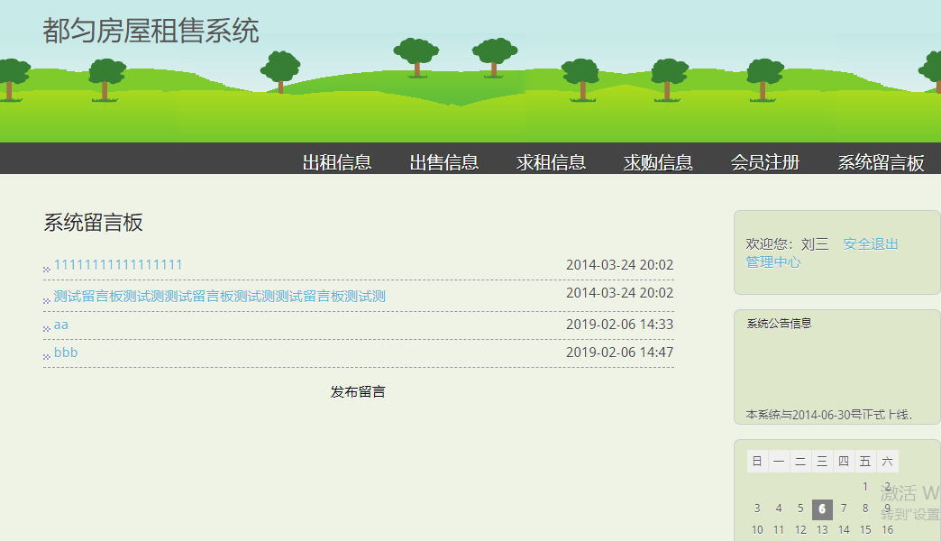
Task: Select 求租信息 in navigation bar
Action: [551, 162]
